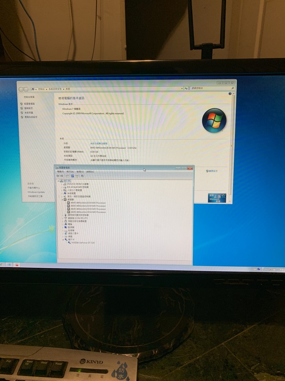Select the first AMD Athlon II X4 645 entry
Viewport: 285px width, 381px height.
click(x=88, y=203)
